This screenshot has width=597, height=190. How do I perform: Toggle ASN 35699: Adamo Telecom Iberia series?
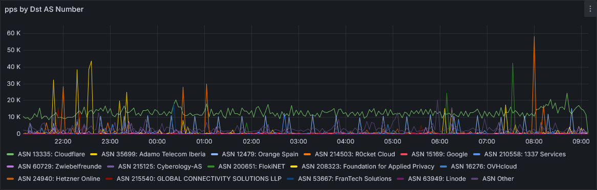(154, 154)
